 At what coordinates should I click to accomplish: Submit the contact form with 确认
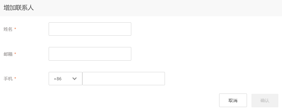265,100
